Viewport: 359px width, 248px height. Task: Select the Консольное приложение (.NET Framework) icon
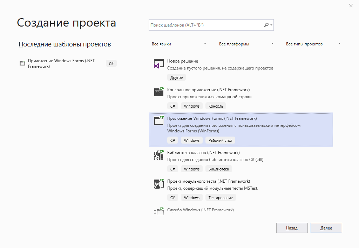coord(159,92)
